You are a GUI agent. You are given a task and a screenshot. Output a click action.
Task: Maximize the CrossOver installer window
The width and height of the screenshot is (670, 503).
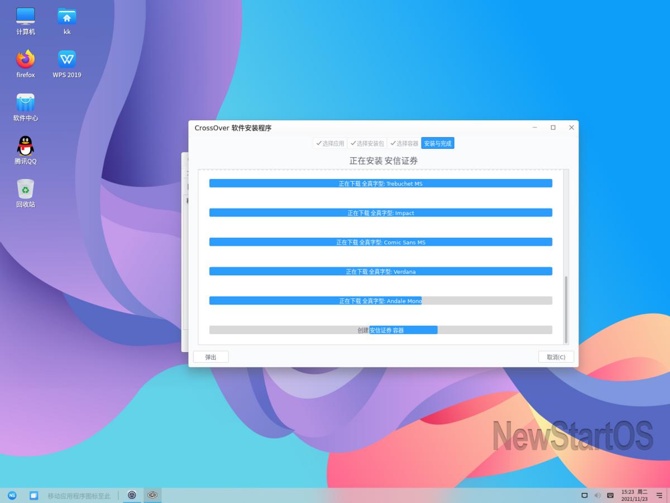pos(553,127)
